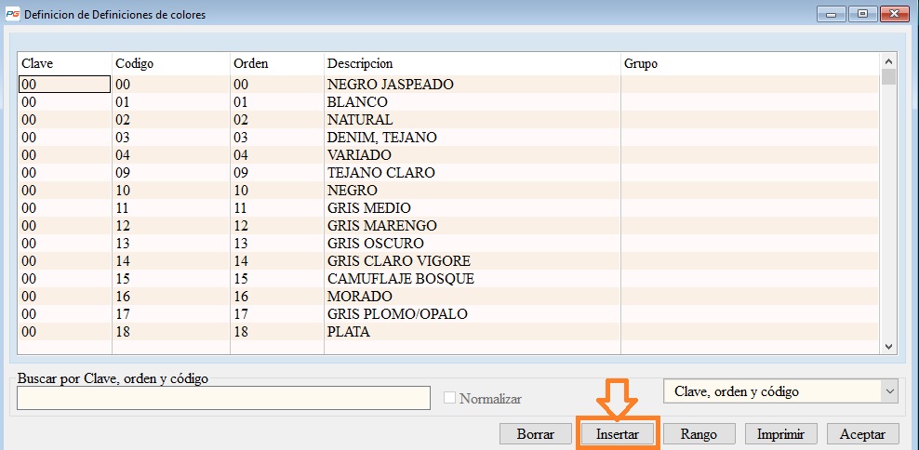
Task: Click the Clave cell of NEGRO JASPEADO row
Action: click(x=64, y=85)
